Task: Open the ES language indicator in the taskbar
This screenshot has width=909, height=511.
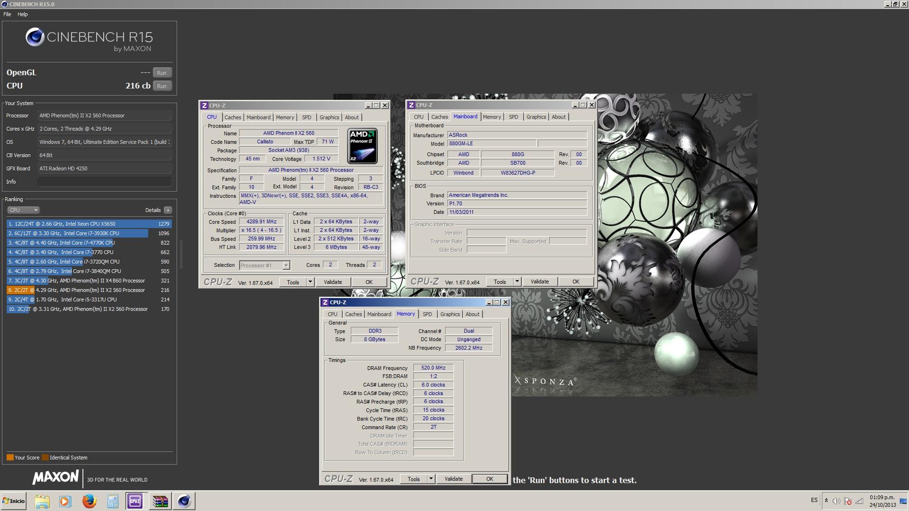Action: [x=814, y=500]
